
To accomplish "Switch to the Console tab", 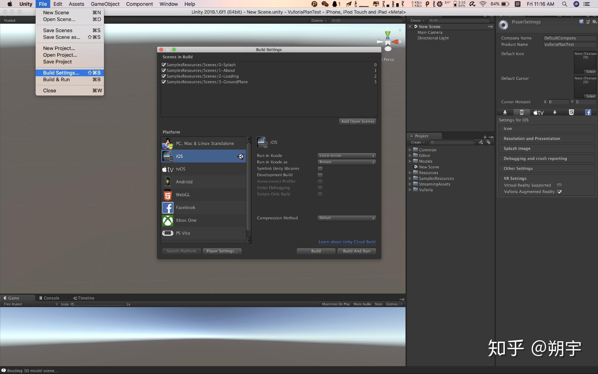I will (49, 298).
